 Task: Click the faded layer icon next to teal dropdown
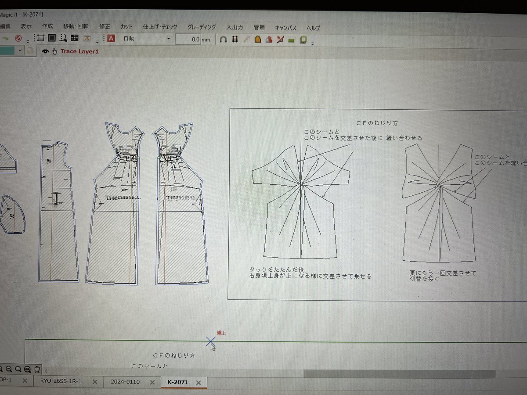pos(29,51)
